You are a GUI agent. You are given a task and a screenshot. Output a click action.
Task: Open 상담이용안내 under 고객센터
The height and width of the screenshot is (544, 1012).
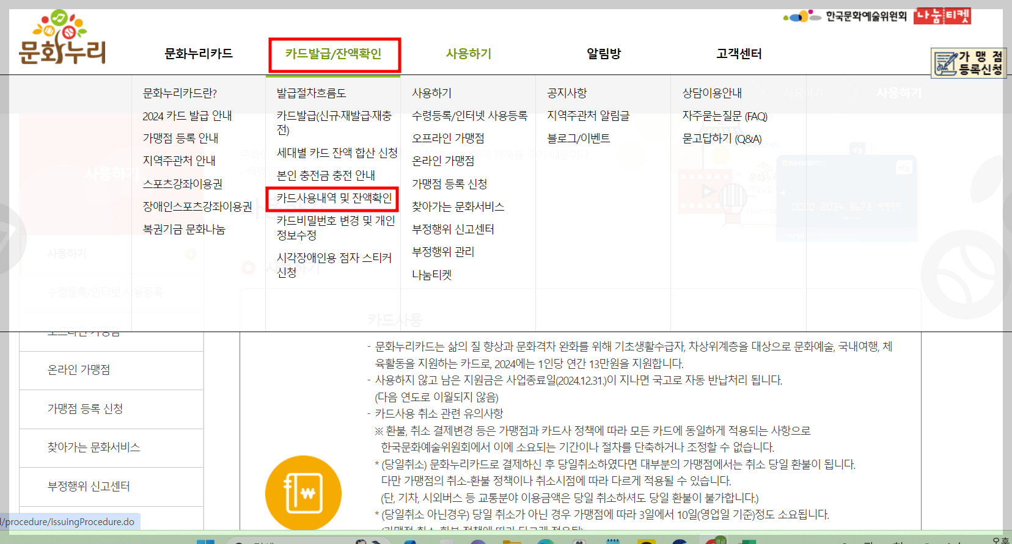coord(712,93)
